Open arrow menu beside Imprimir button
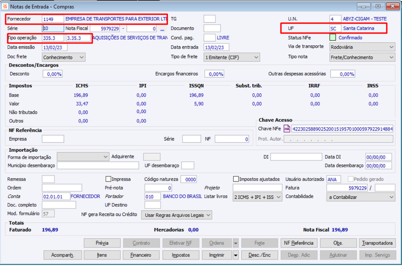This screenshot has height=266, width=402. point(235,255)
